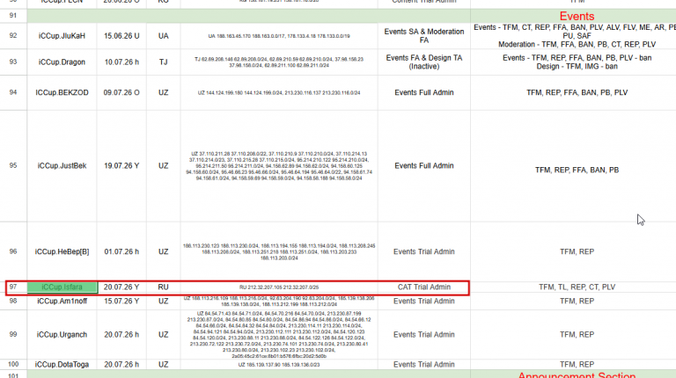Select IP list cell for iCCup.Dragon
Viewport: 676px width, 378px height.
tap(279, 62)
